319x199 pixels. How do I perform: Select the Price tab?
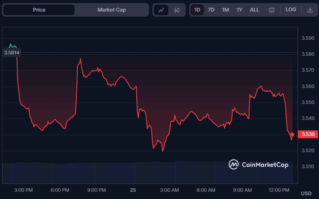pyautogui.click(x=39, y=10)
